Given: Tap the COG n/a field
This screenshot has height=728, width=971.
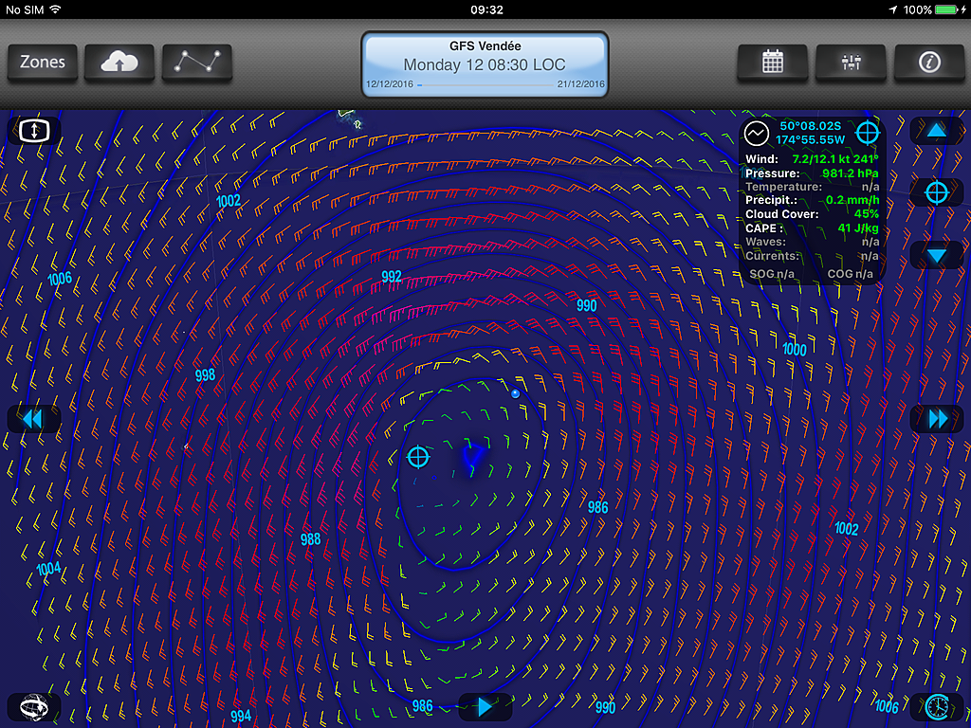Looking at the screenshot, I should point(851,274).
